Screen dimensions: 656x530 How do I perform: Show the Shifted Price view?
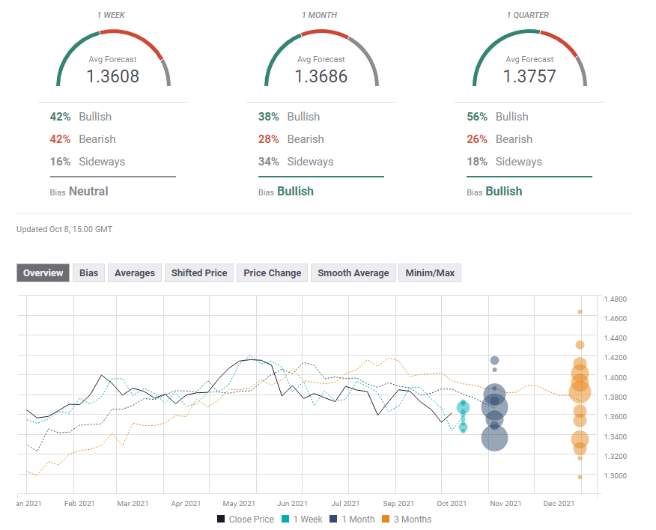(198, 273)
